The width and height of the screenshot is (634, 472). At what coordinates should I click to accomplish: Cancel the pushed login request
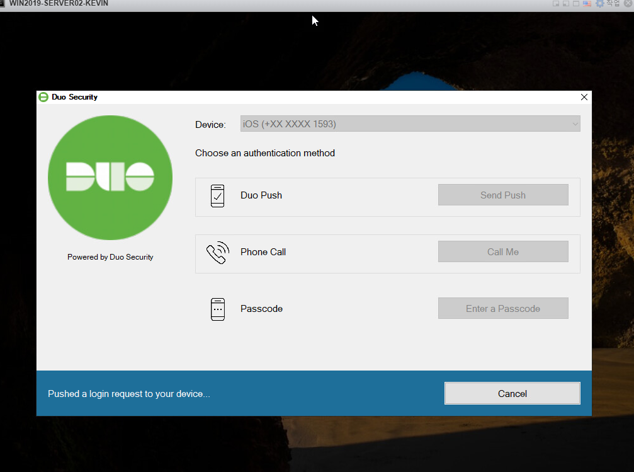(x=512, y=393)
